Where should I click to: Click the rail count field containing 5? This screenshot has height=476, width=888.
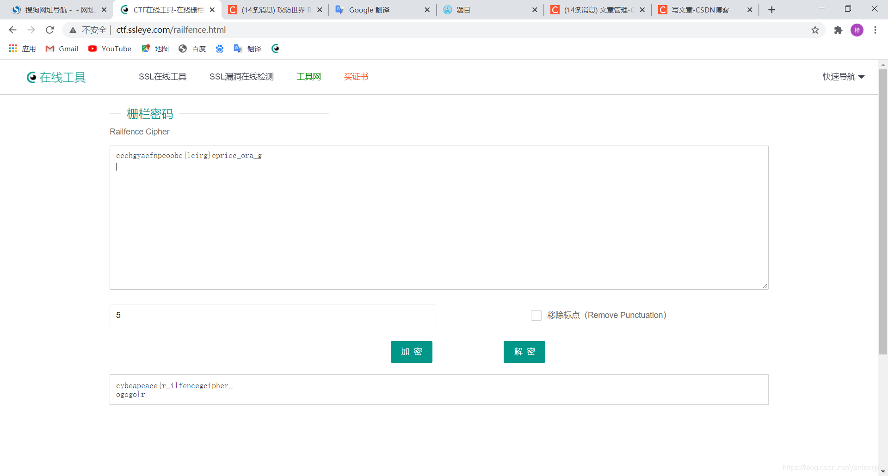point(273,315)
